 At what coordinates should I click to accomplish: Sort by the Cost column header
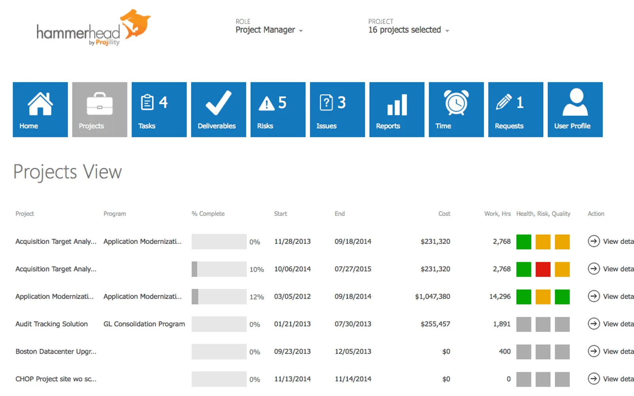[444, 213]
